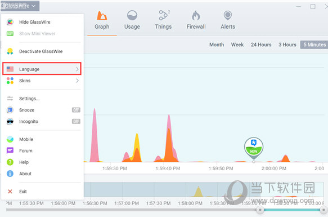Click the Snooze clock icon

[10, 110]
